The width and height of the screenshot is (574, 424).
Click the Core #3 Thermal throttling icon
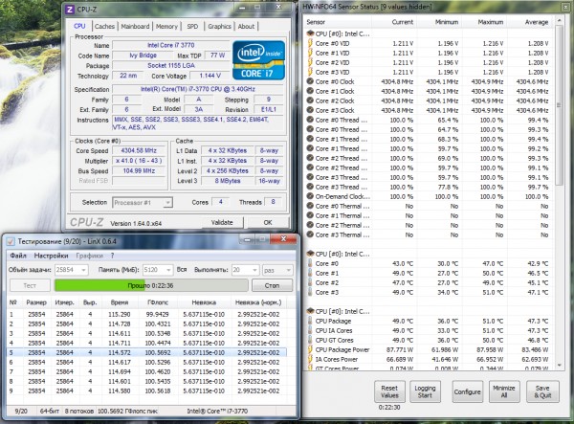[x=310, y=234]
